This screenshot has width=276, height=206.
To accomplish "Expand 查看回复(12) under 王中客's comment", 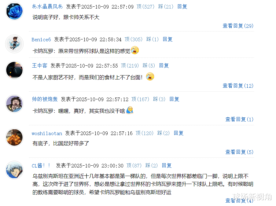I will click(238, 86).
